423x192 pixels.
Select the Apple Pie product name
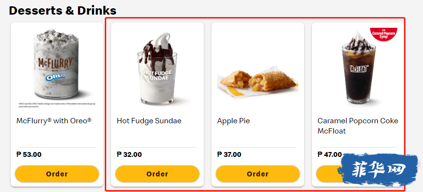[x=233, y=121]
